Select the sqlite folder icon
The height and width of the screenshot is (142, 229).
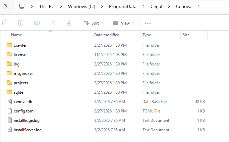tap(10, 92)
